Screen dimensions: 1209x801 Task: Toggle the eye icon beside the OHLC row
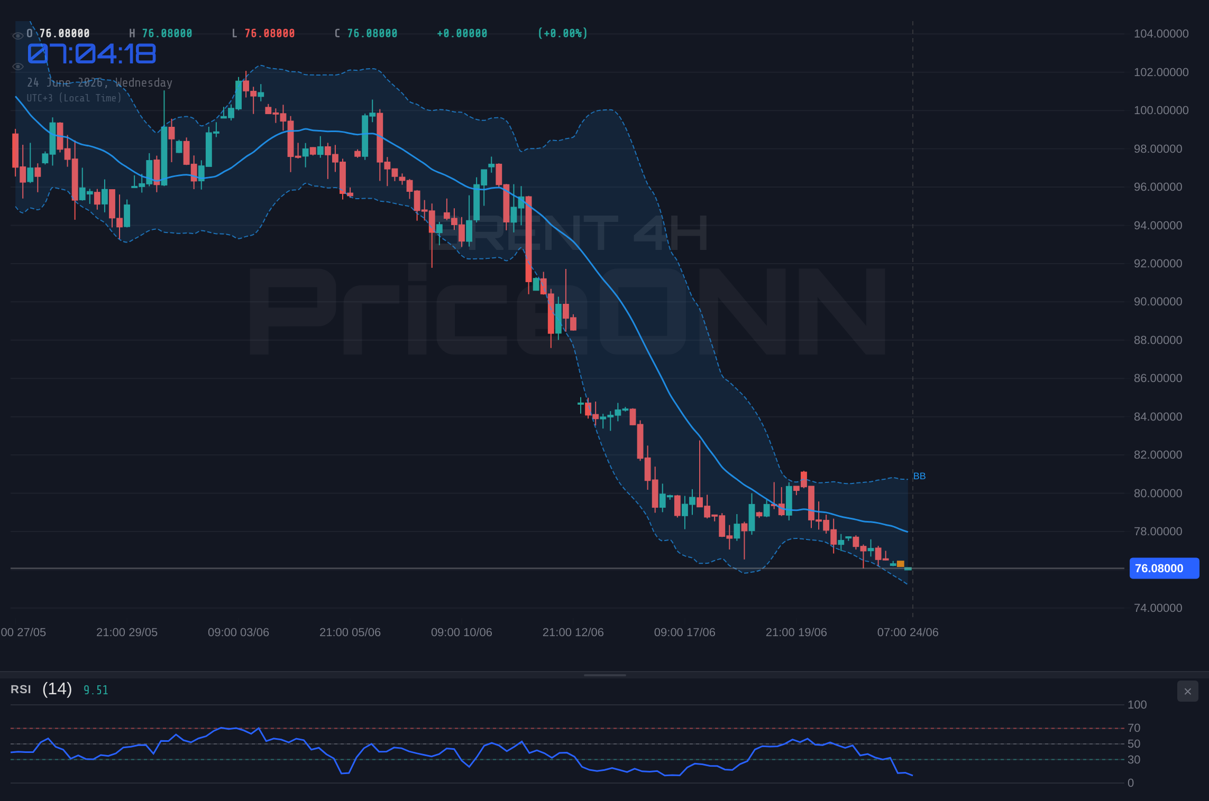(x=17, y=35)
